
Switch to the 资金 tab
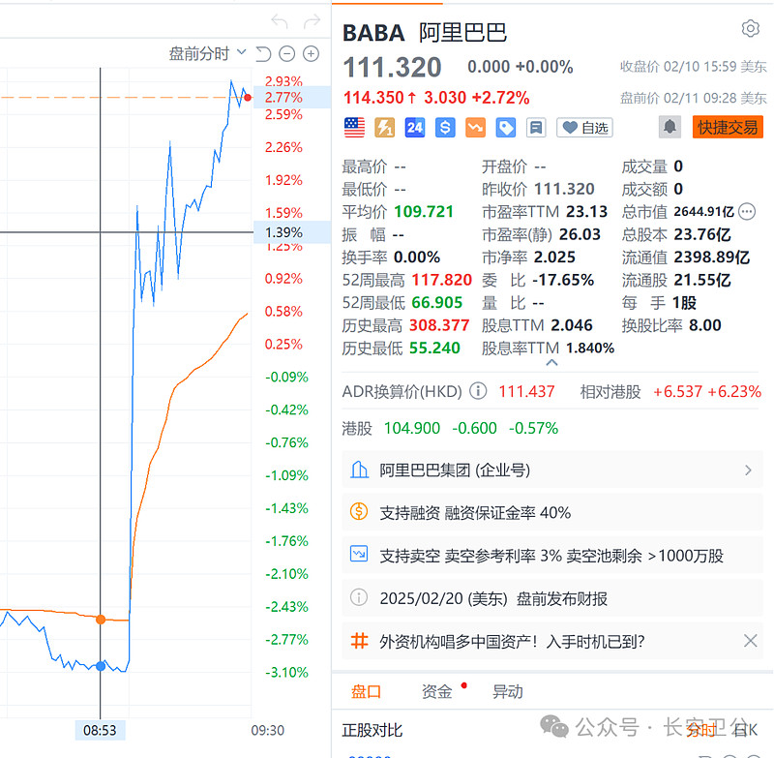(434, 691)
